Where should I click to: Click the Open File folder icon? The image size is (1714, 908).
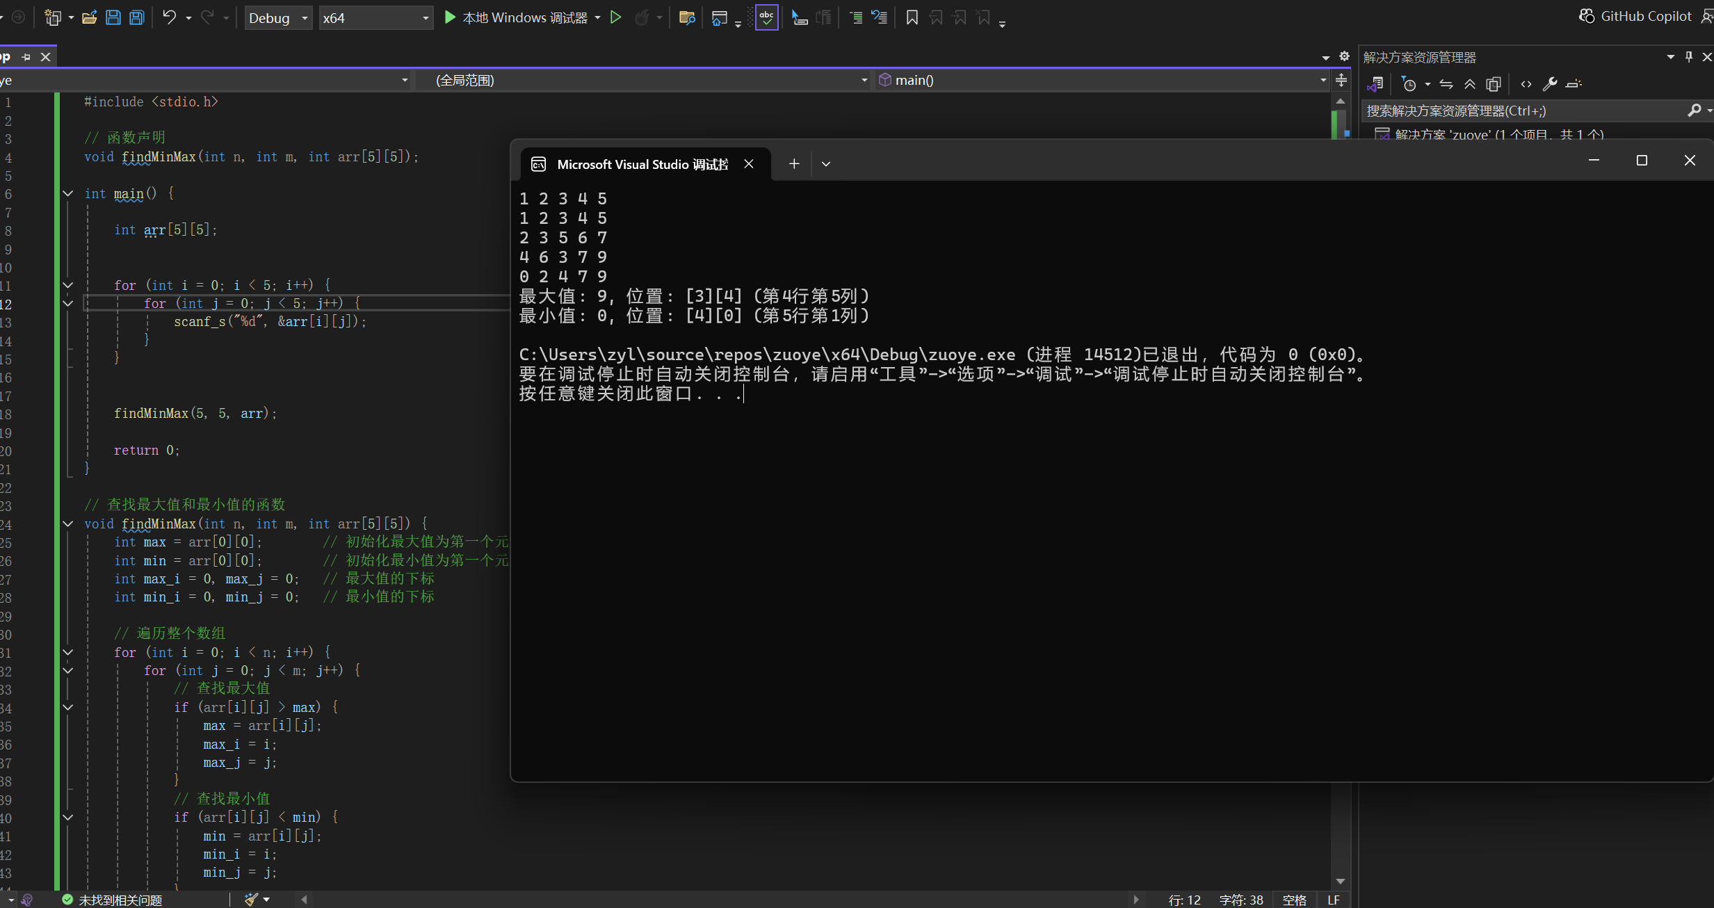point(89,17)
